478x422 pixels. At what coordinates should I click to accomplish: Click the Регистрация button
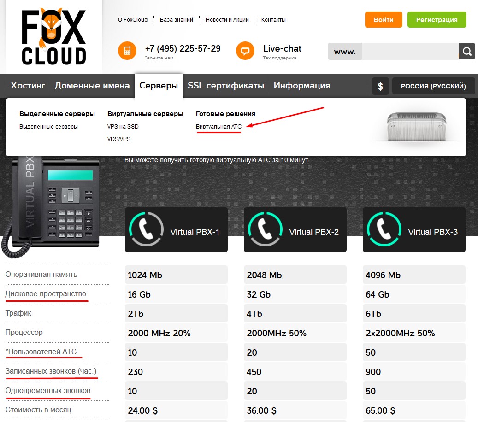[437, 20]
